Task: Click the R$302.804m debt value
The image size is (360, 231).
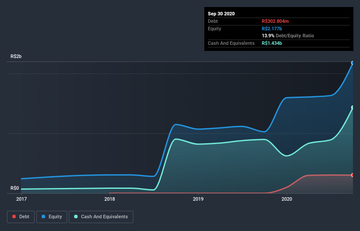Action: 275,21
